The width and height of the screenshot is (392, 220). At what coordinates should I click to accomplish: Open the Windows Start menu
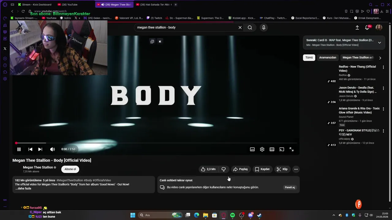[x=133, y=215]
